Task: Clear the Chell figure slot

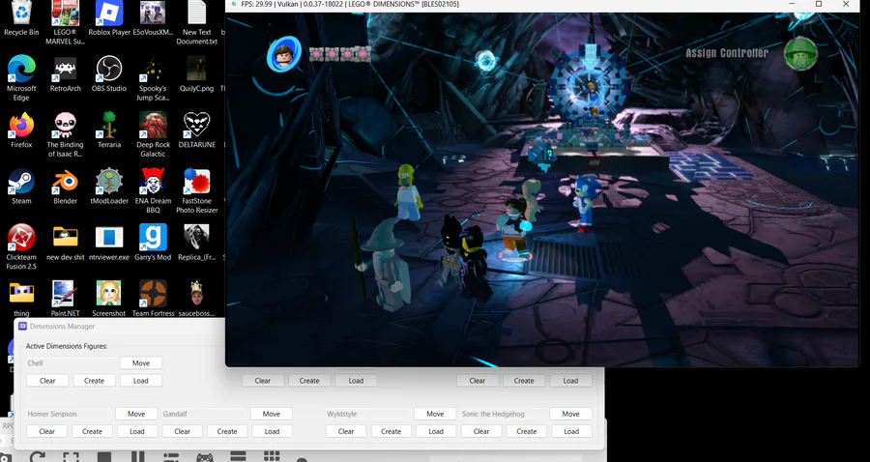Action: click(x=47, y=381)
